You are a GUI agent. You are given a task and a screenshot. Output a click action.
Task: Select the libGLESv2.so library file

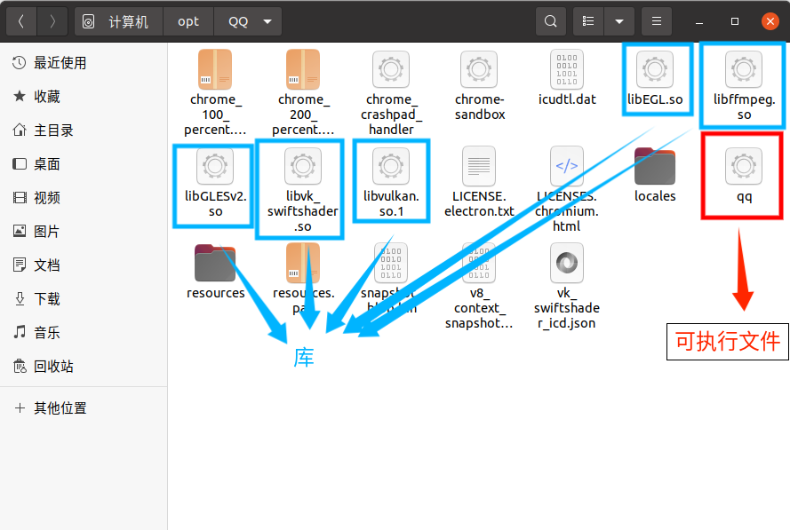pos(215,182)
